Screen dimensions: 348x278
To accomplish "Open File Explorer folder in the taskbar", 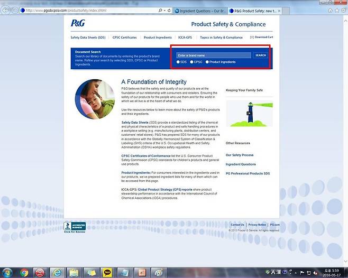I will (74, 273).
